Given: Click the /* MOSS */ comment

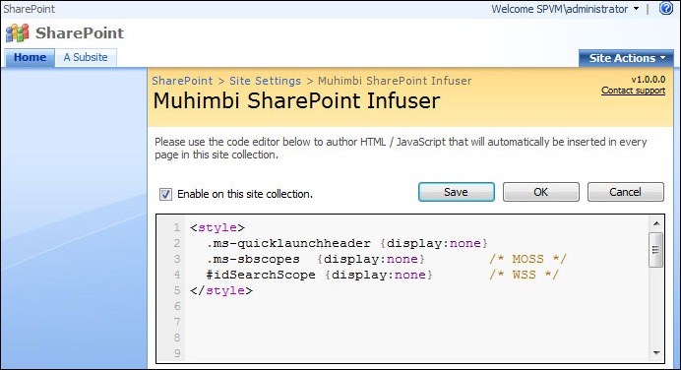Looking at the screenshot, I should coord(527,259).
